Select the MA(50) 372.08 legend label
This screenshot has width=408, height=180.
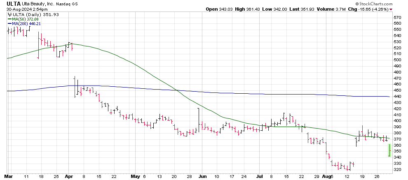coord(25,19)
